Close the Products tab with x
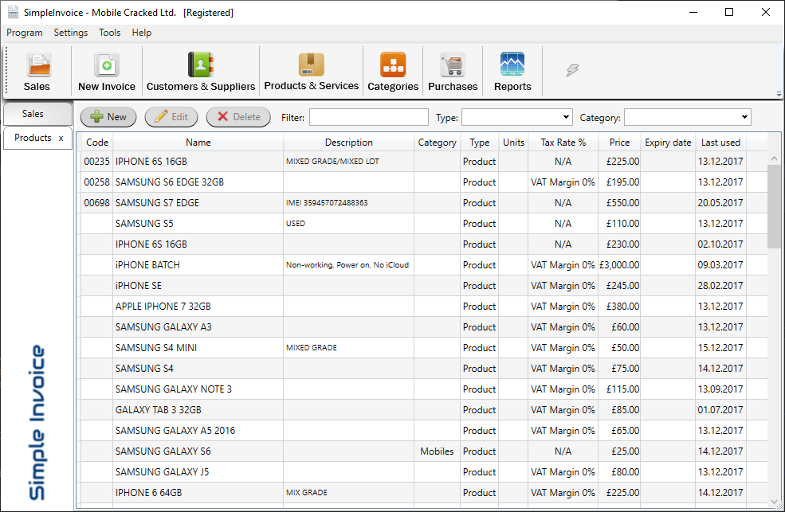 (x=61, y=138)
